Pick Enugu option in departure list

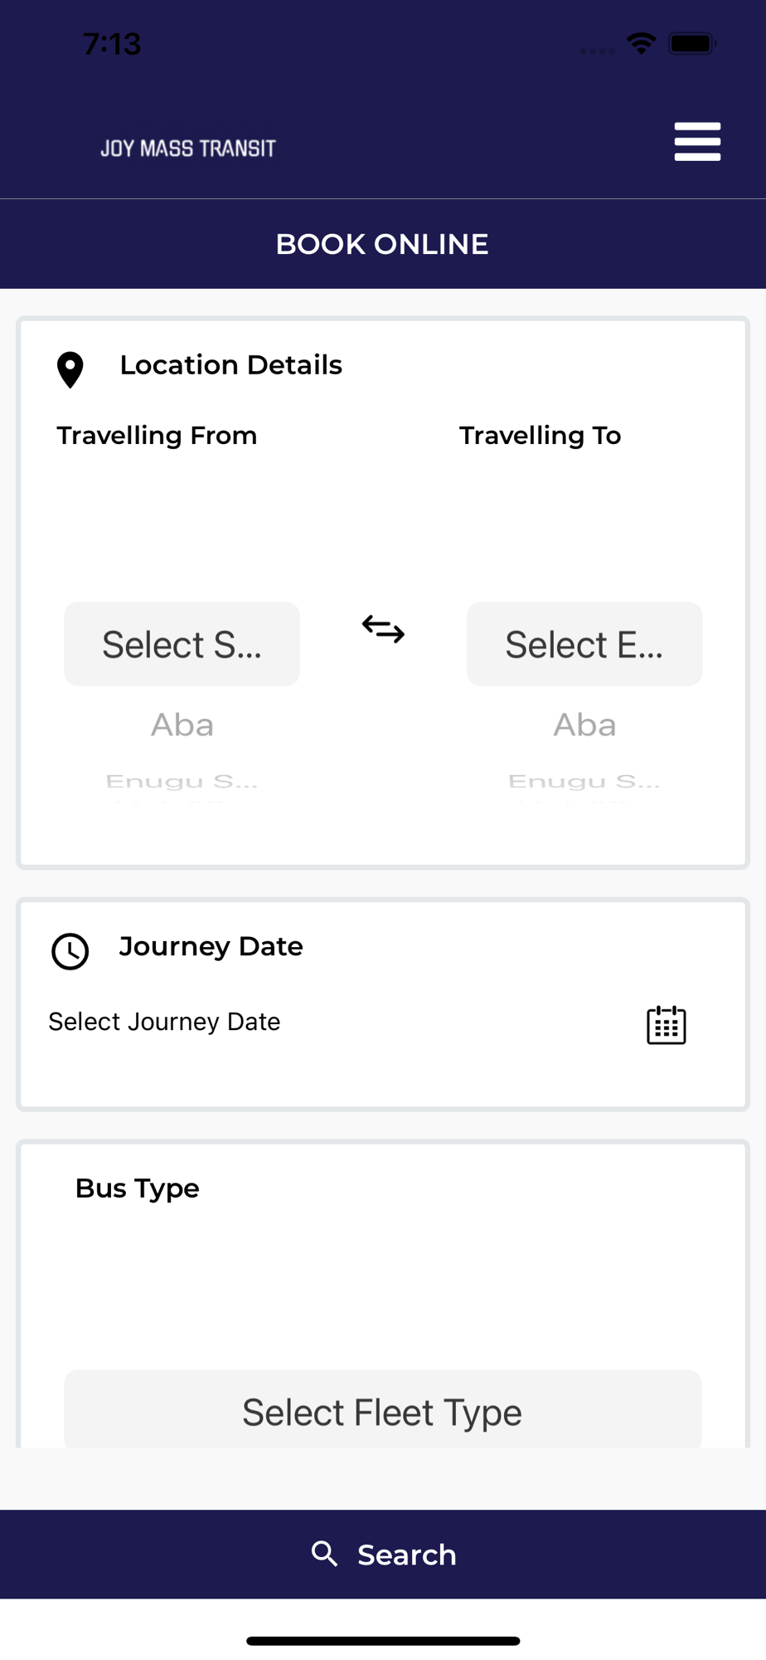182,781
